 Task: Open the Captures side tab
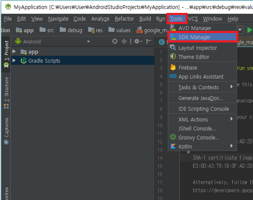click(x=6, y=131)
